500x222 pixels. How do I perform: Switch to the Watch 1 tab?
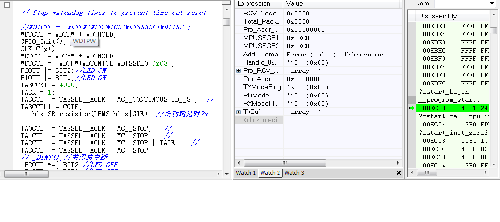[x=246, y=173]
